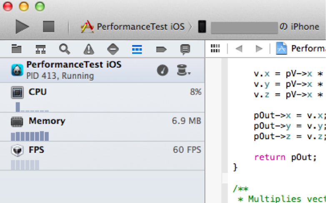
Task: Click the Memory module icon
Action: 17,122
